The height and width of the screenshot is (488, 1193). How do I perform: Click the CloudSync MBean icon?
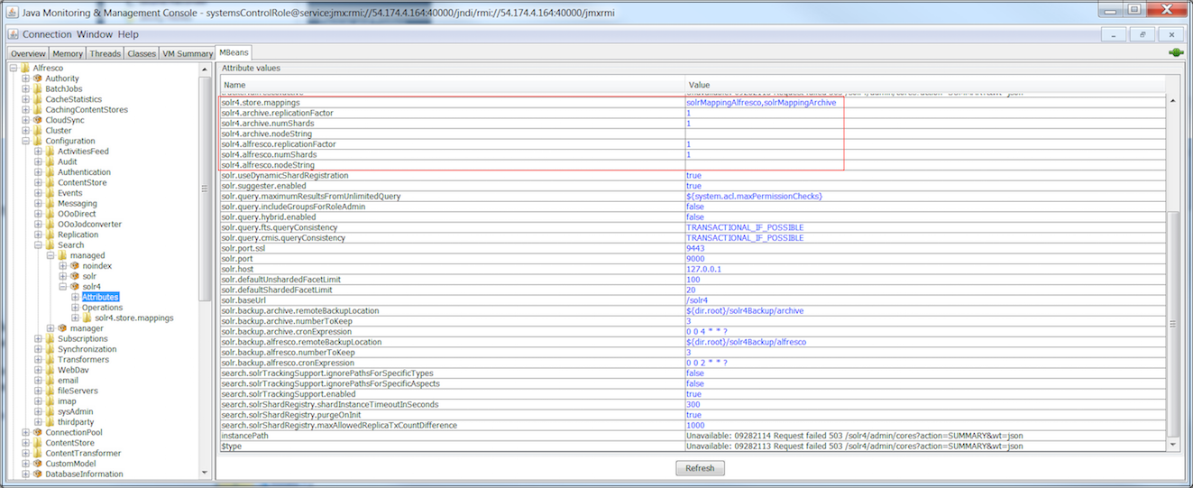(38, 120)
